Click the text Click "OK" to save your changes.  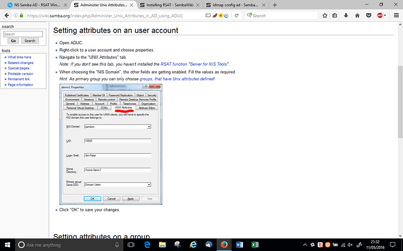pyautogui.click(x=90, y=210)
